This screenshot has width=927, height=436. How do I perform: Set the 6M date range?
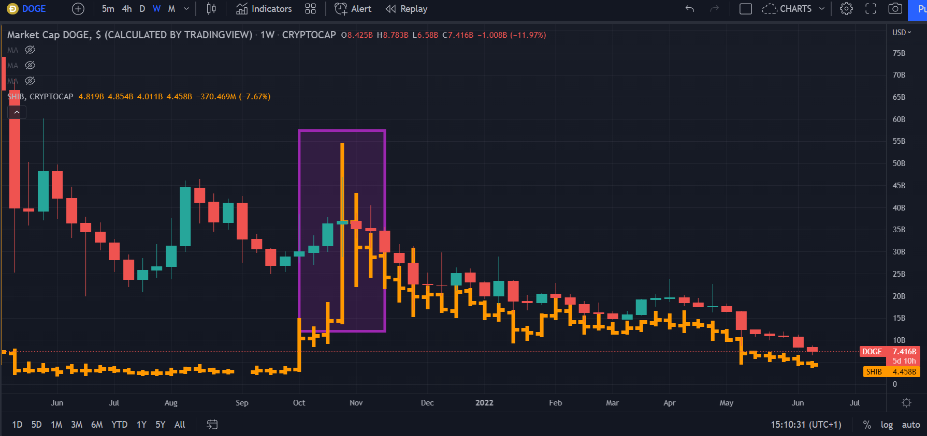(x=97, y=425)
